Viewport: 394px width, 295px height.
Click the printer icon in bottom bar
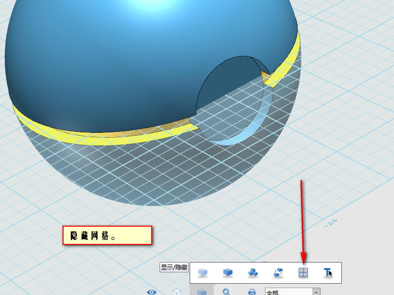(252, 292)
